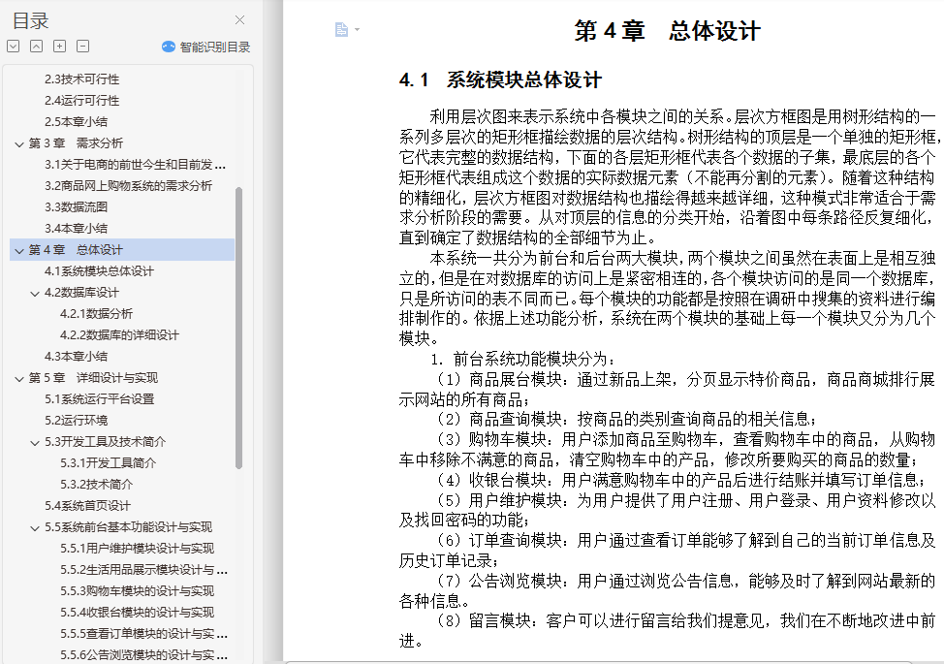Jump to 5.5.1用户维护模块设计与实现
The height and width of the screenshot is (664, 944).
point(137,549)
